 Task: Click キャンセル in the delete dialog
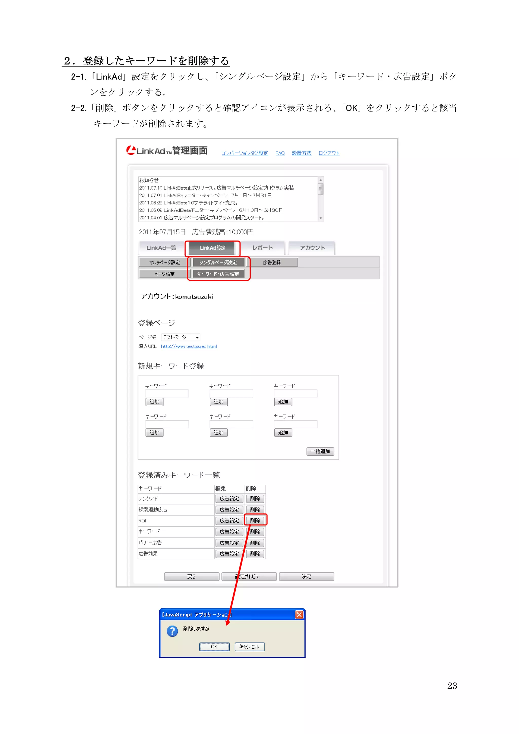pyautogui.click(x=249, y=646)
